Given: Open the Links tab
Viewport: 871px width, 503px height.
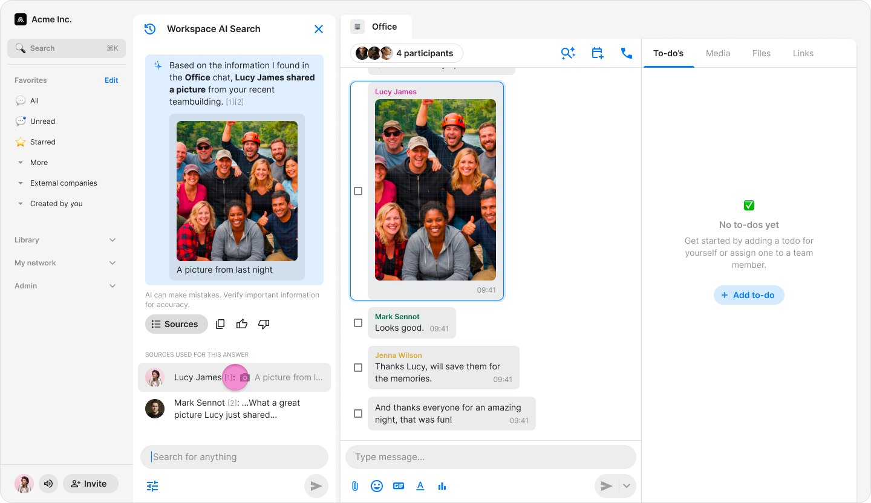Looking at the screenshot, I should [803, 53].
